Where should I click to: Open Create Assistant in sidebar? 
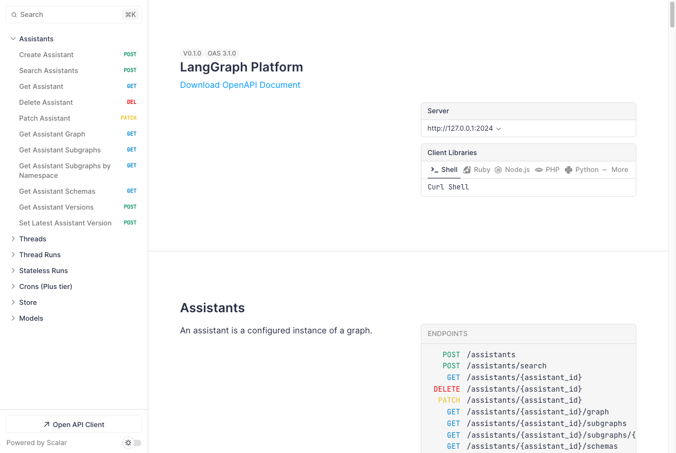(x=74, y=55)
